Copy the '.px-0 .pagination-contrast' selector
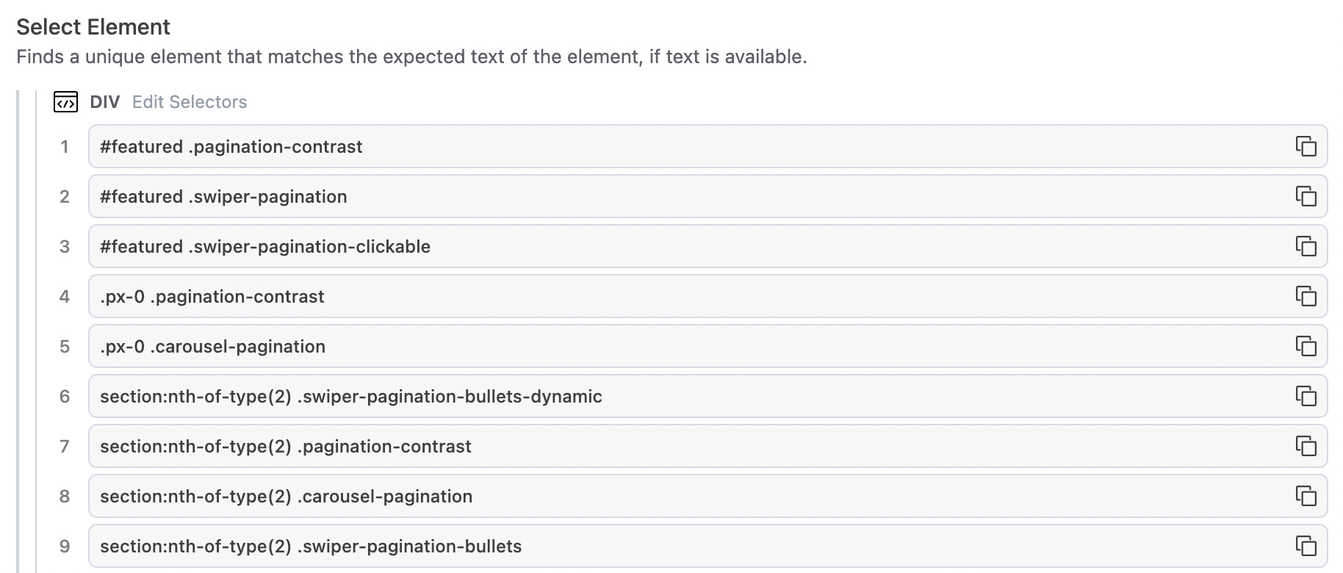Image resolution: width=1343 pixels, height=573 pixels. pyautogui.click(x=1306, y=296)
